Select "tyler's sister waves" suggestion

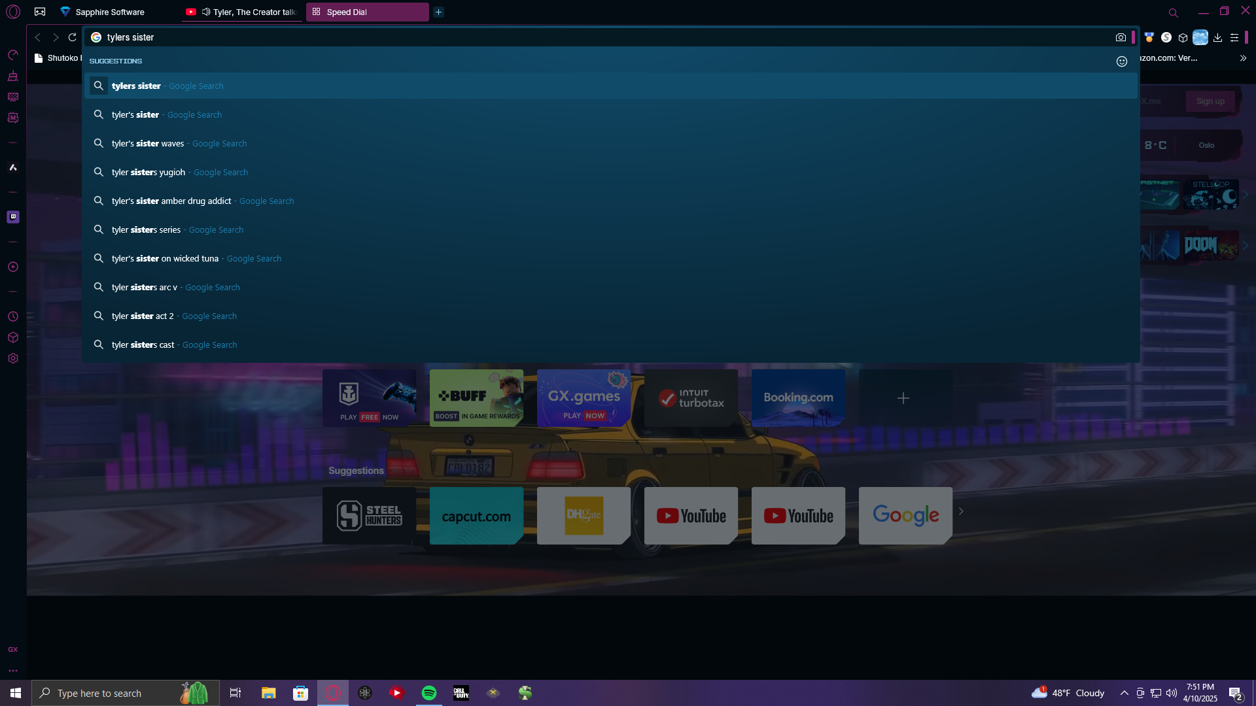(148, 144)
